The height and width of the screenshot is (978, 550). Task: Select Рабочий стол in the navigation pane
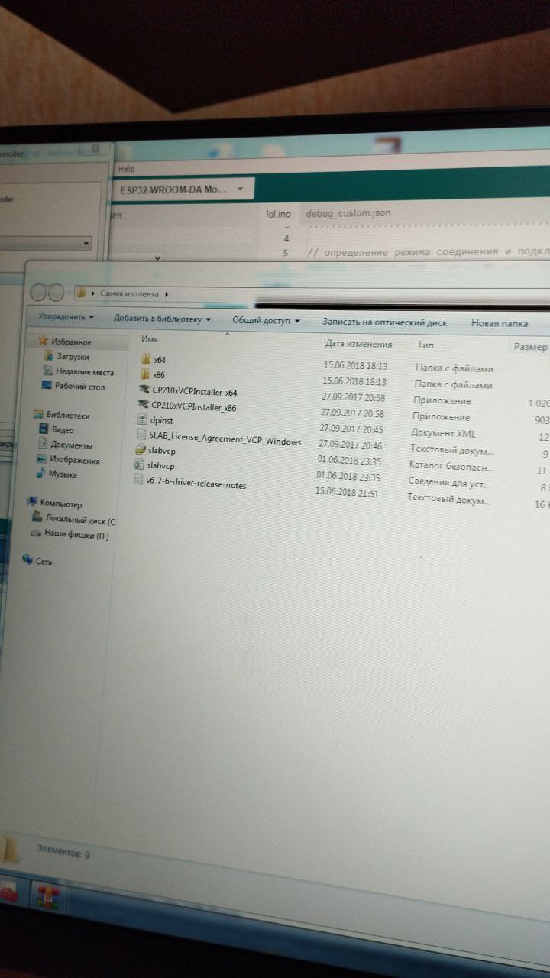click(x=79, y=387)
